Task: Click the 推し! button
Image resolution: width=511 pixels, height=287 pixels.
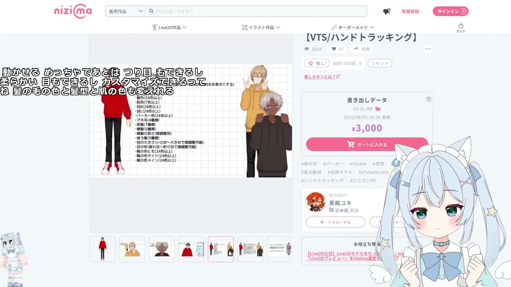Action: 317,63
